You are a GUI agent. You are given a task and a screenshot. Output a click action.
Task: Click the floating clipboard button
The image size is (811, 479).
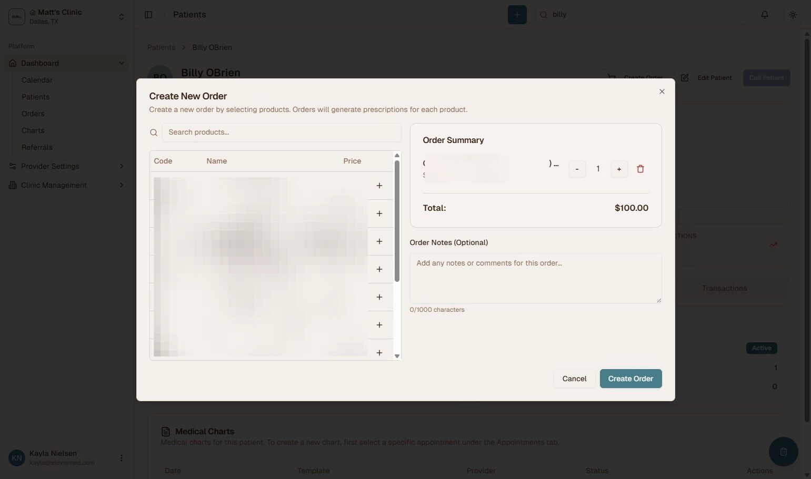[784, 452]
